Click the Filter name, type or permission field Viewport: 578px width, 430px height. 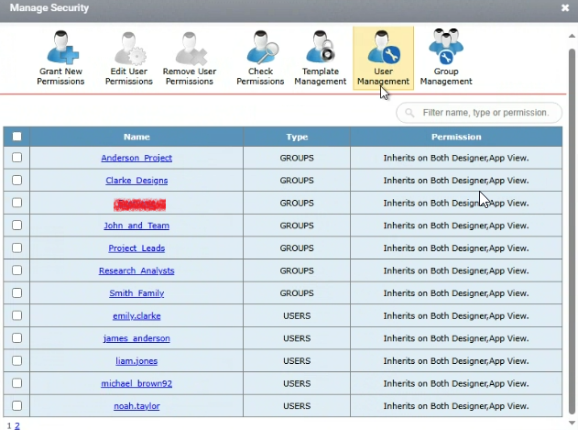[x=479, y=113]
